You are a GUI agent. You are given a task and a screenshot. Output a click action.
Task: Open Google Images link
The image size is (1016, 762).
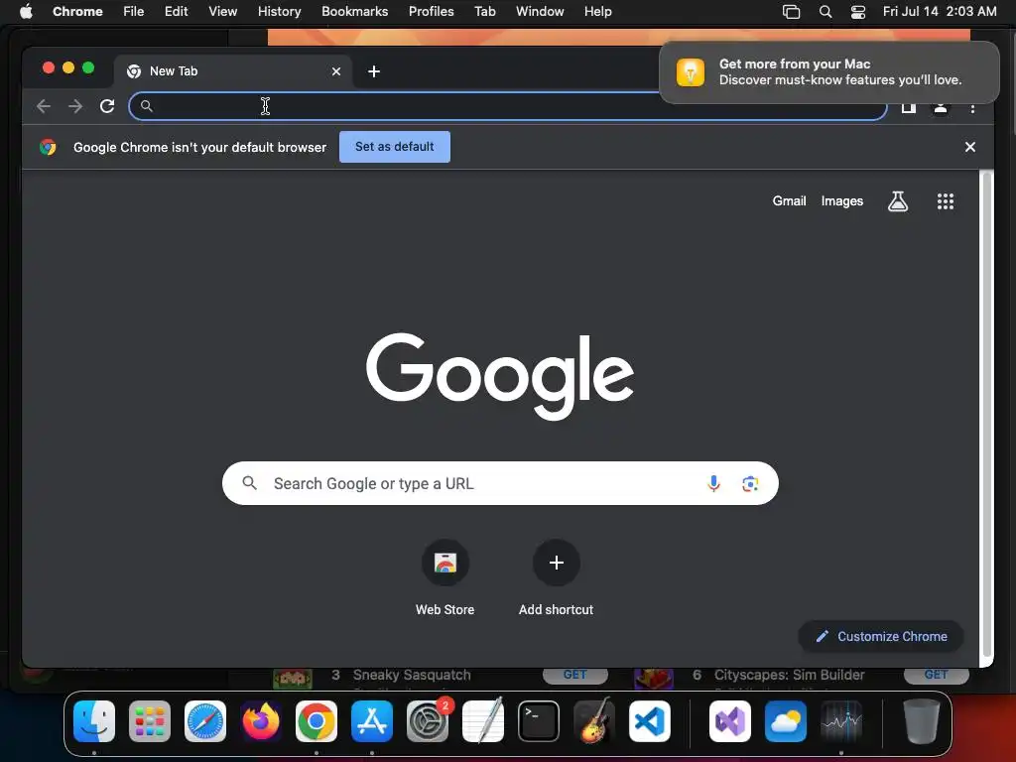pyautogui.click(x=841, y=201)
